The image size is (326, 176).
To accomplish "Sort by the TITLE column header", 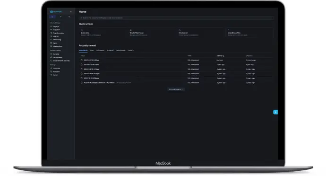I will click(x=83, y=56).
